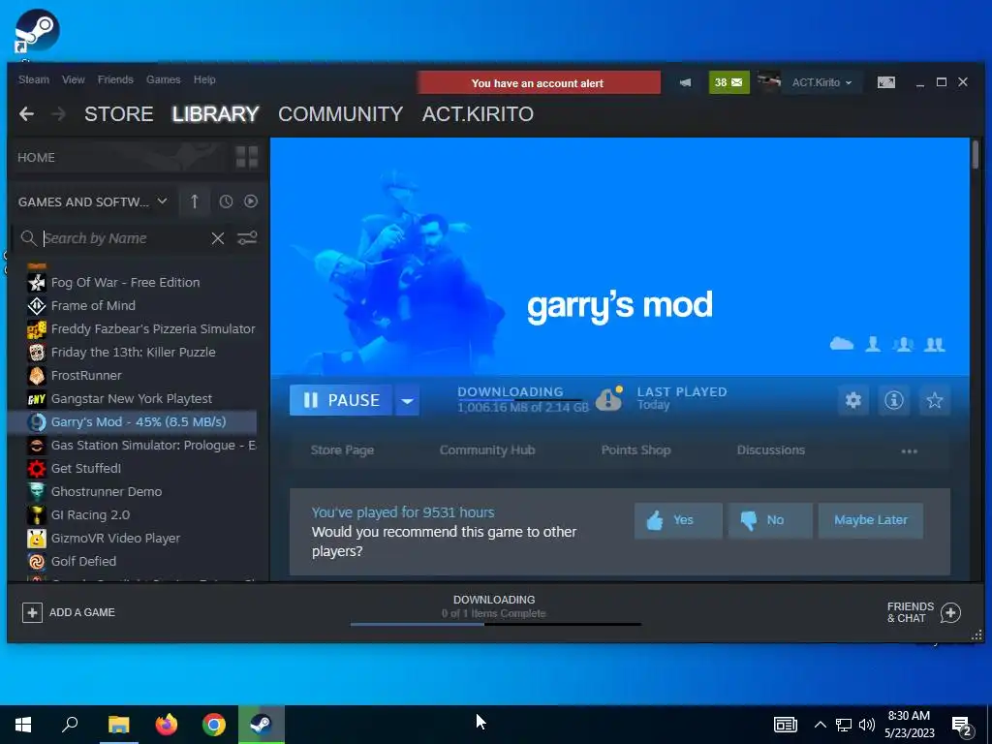This screenshot has height=744, width=992.
Task: Clear the search field with X
Action: [x=218, y=238]
